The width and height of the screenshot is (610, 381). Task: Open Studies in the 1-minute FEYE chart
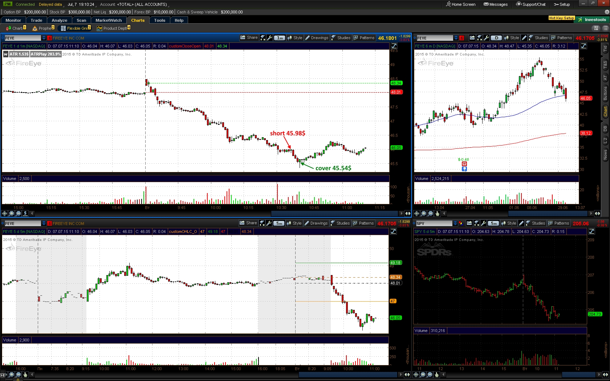coord(341,38)
